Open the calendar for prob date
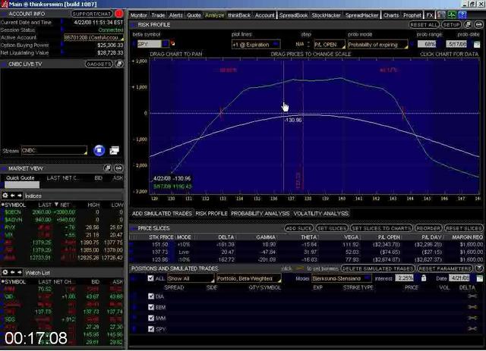Screen dimensions: 486x351 pos(477,45)
